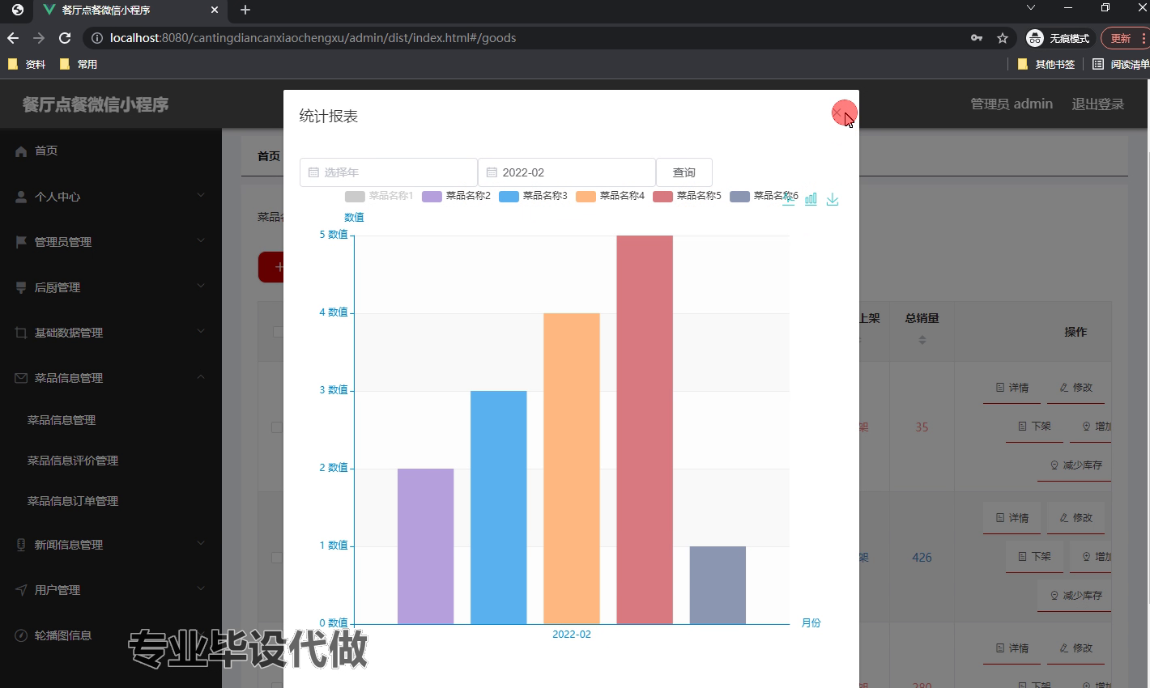Image resolution: width=1150 pixels, height=688 pixels.
Task: Click 减少库存 in the row with 426
Action: pyautogui.click(x=1075, y=596)
